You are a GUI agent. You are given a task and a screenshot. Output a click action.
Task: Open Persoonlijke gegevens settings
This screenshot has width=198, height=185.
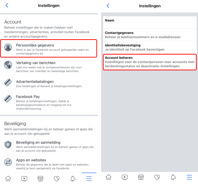pyautogui.click(x=49, y=48)
